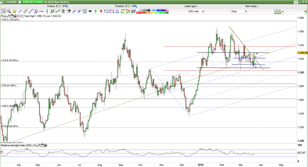Click the Price panel label
308x167 pixels.
click(4, 16)
